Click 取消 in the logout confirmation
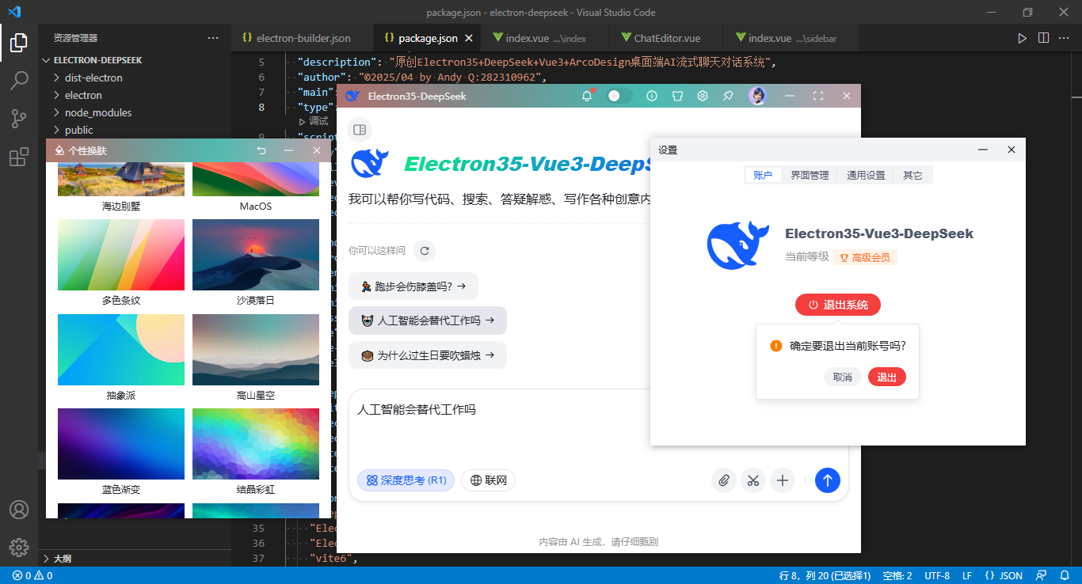Viewport: 1082px width, 584px height. [843, 377]
